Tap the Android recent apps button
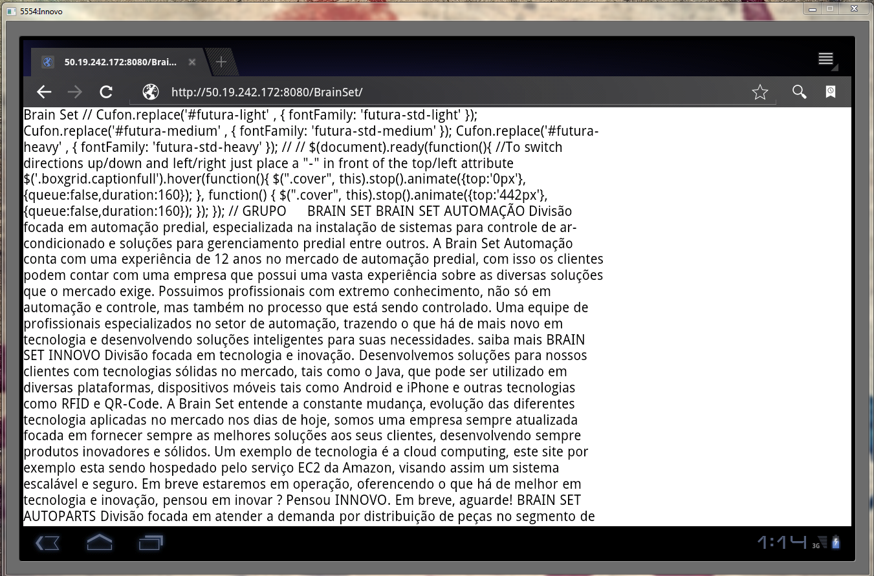The height and width of the screenshot is (576, 874). 151,543
